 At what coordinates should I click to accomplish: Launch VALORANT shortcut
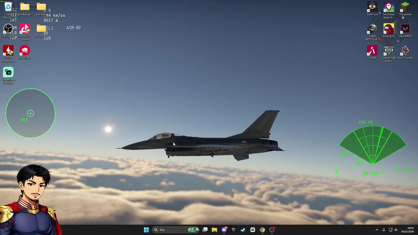click(x=405, y=31)
